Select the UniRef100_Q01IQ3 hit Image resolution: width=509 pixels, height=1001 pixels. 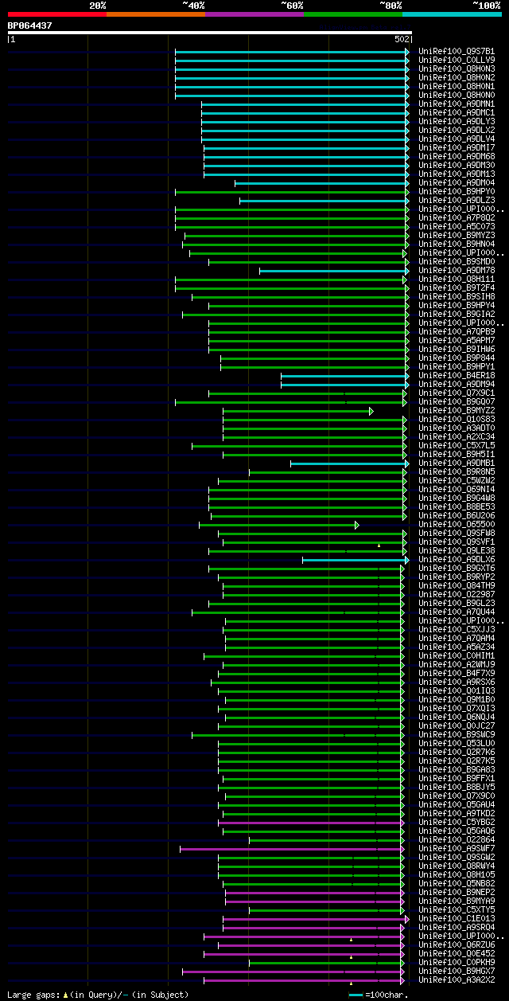[x=457, y=690]
